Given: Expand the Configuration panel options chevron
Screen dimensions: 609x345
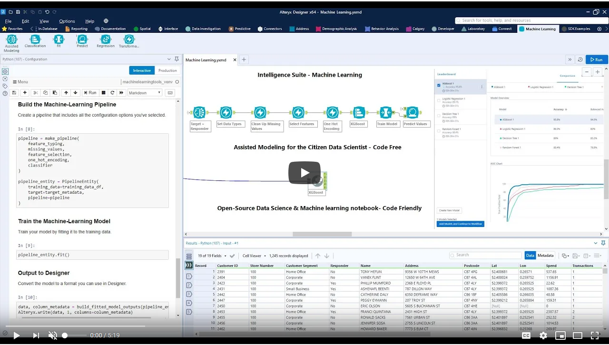Looking at the screenshot, I should click(x=169, y=59).
